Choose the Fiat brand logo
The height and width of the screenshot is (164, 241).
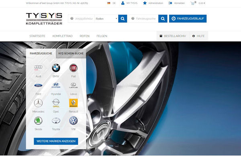74,68
